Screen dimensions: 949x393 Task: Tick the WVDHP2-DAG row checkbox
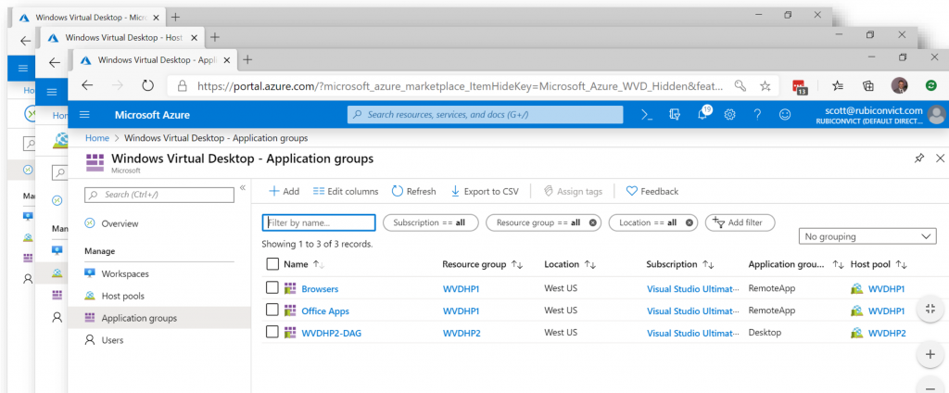[x=272, y=332]
